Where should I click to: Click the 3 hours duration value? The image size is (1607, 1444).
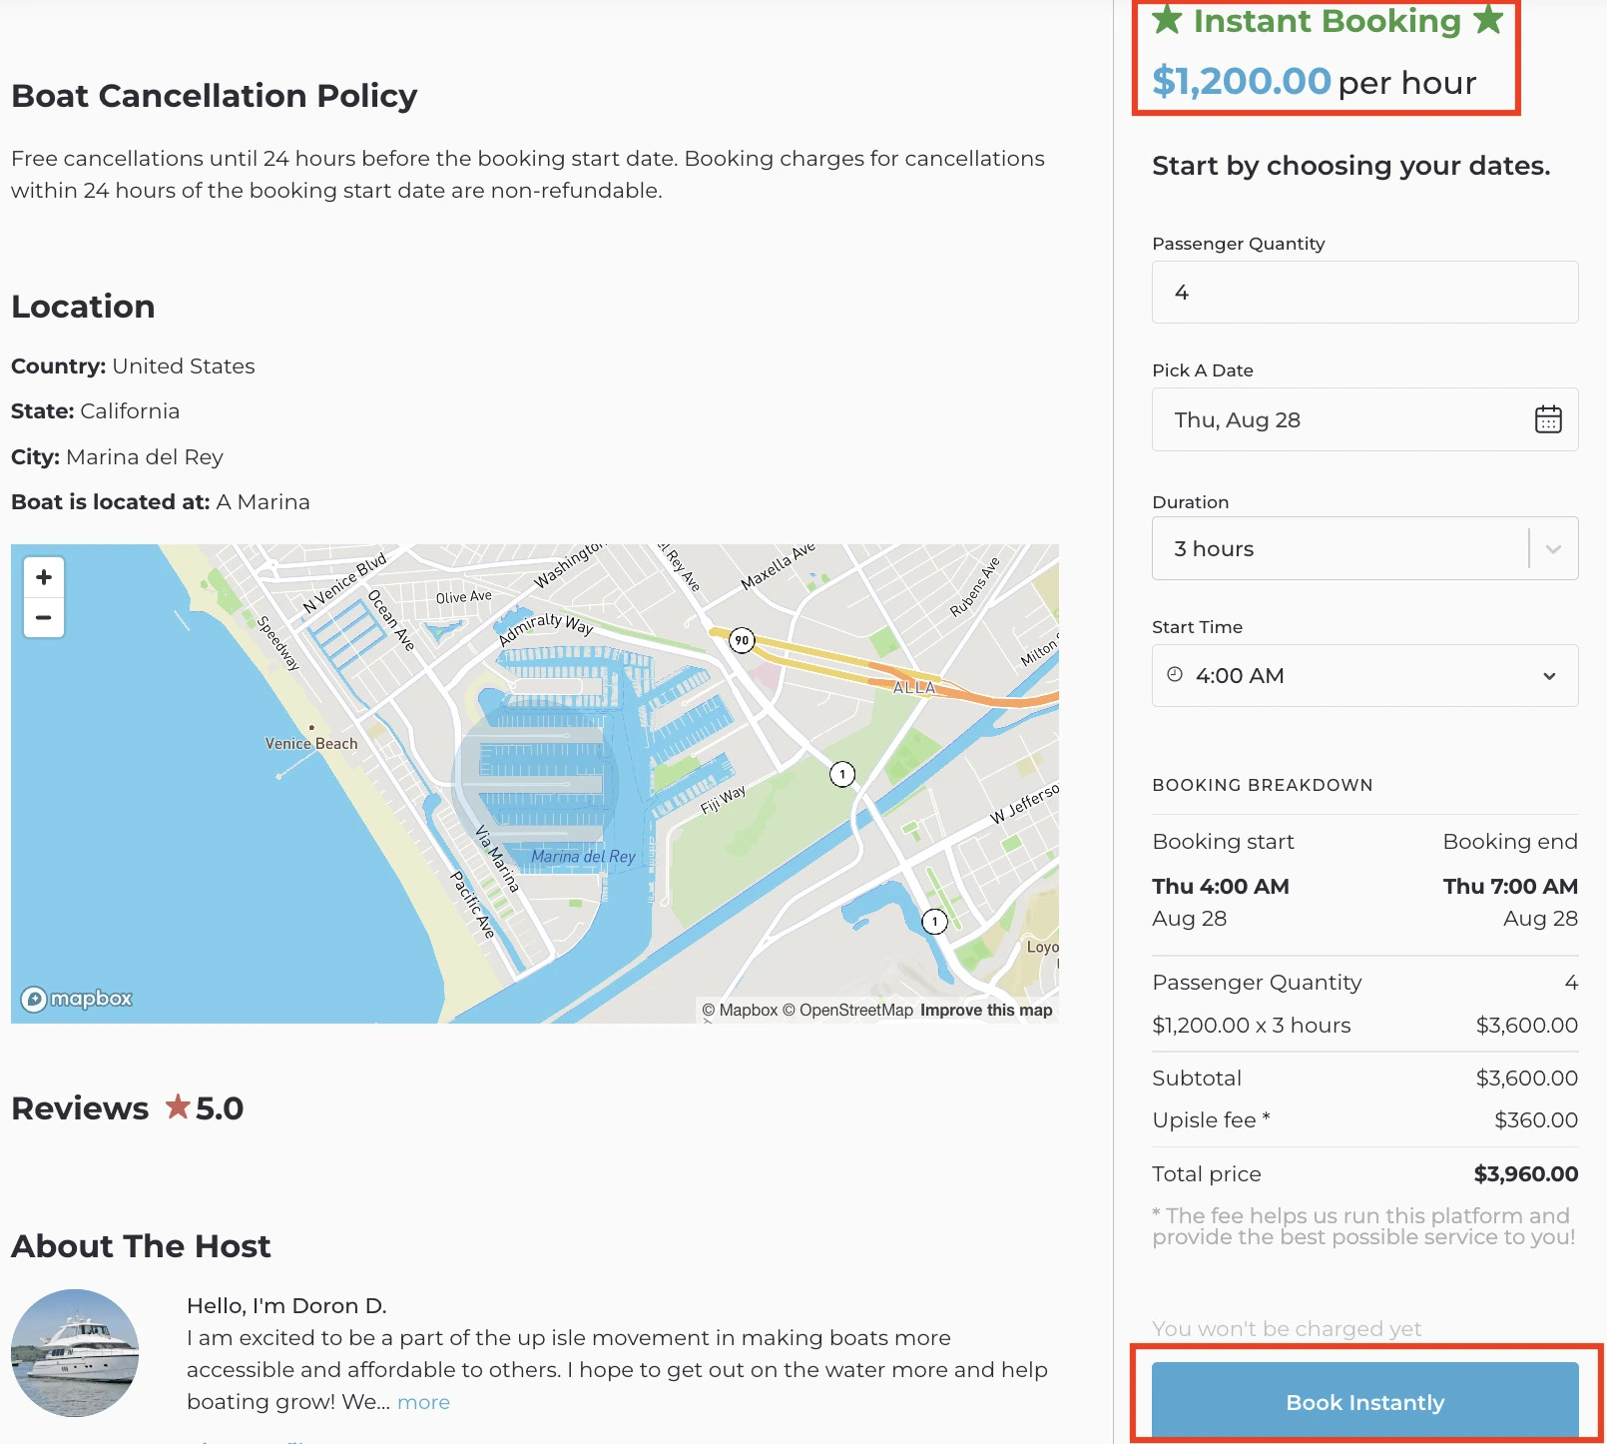click(x=1212, y=548)
